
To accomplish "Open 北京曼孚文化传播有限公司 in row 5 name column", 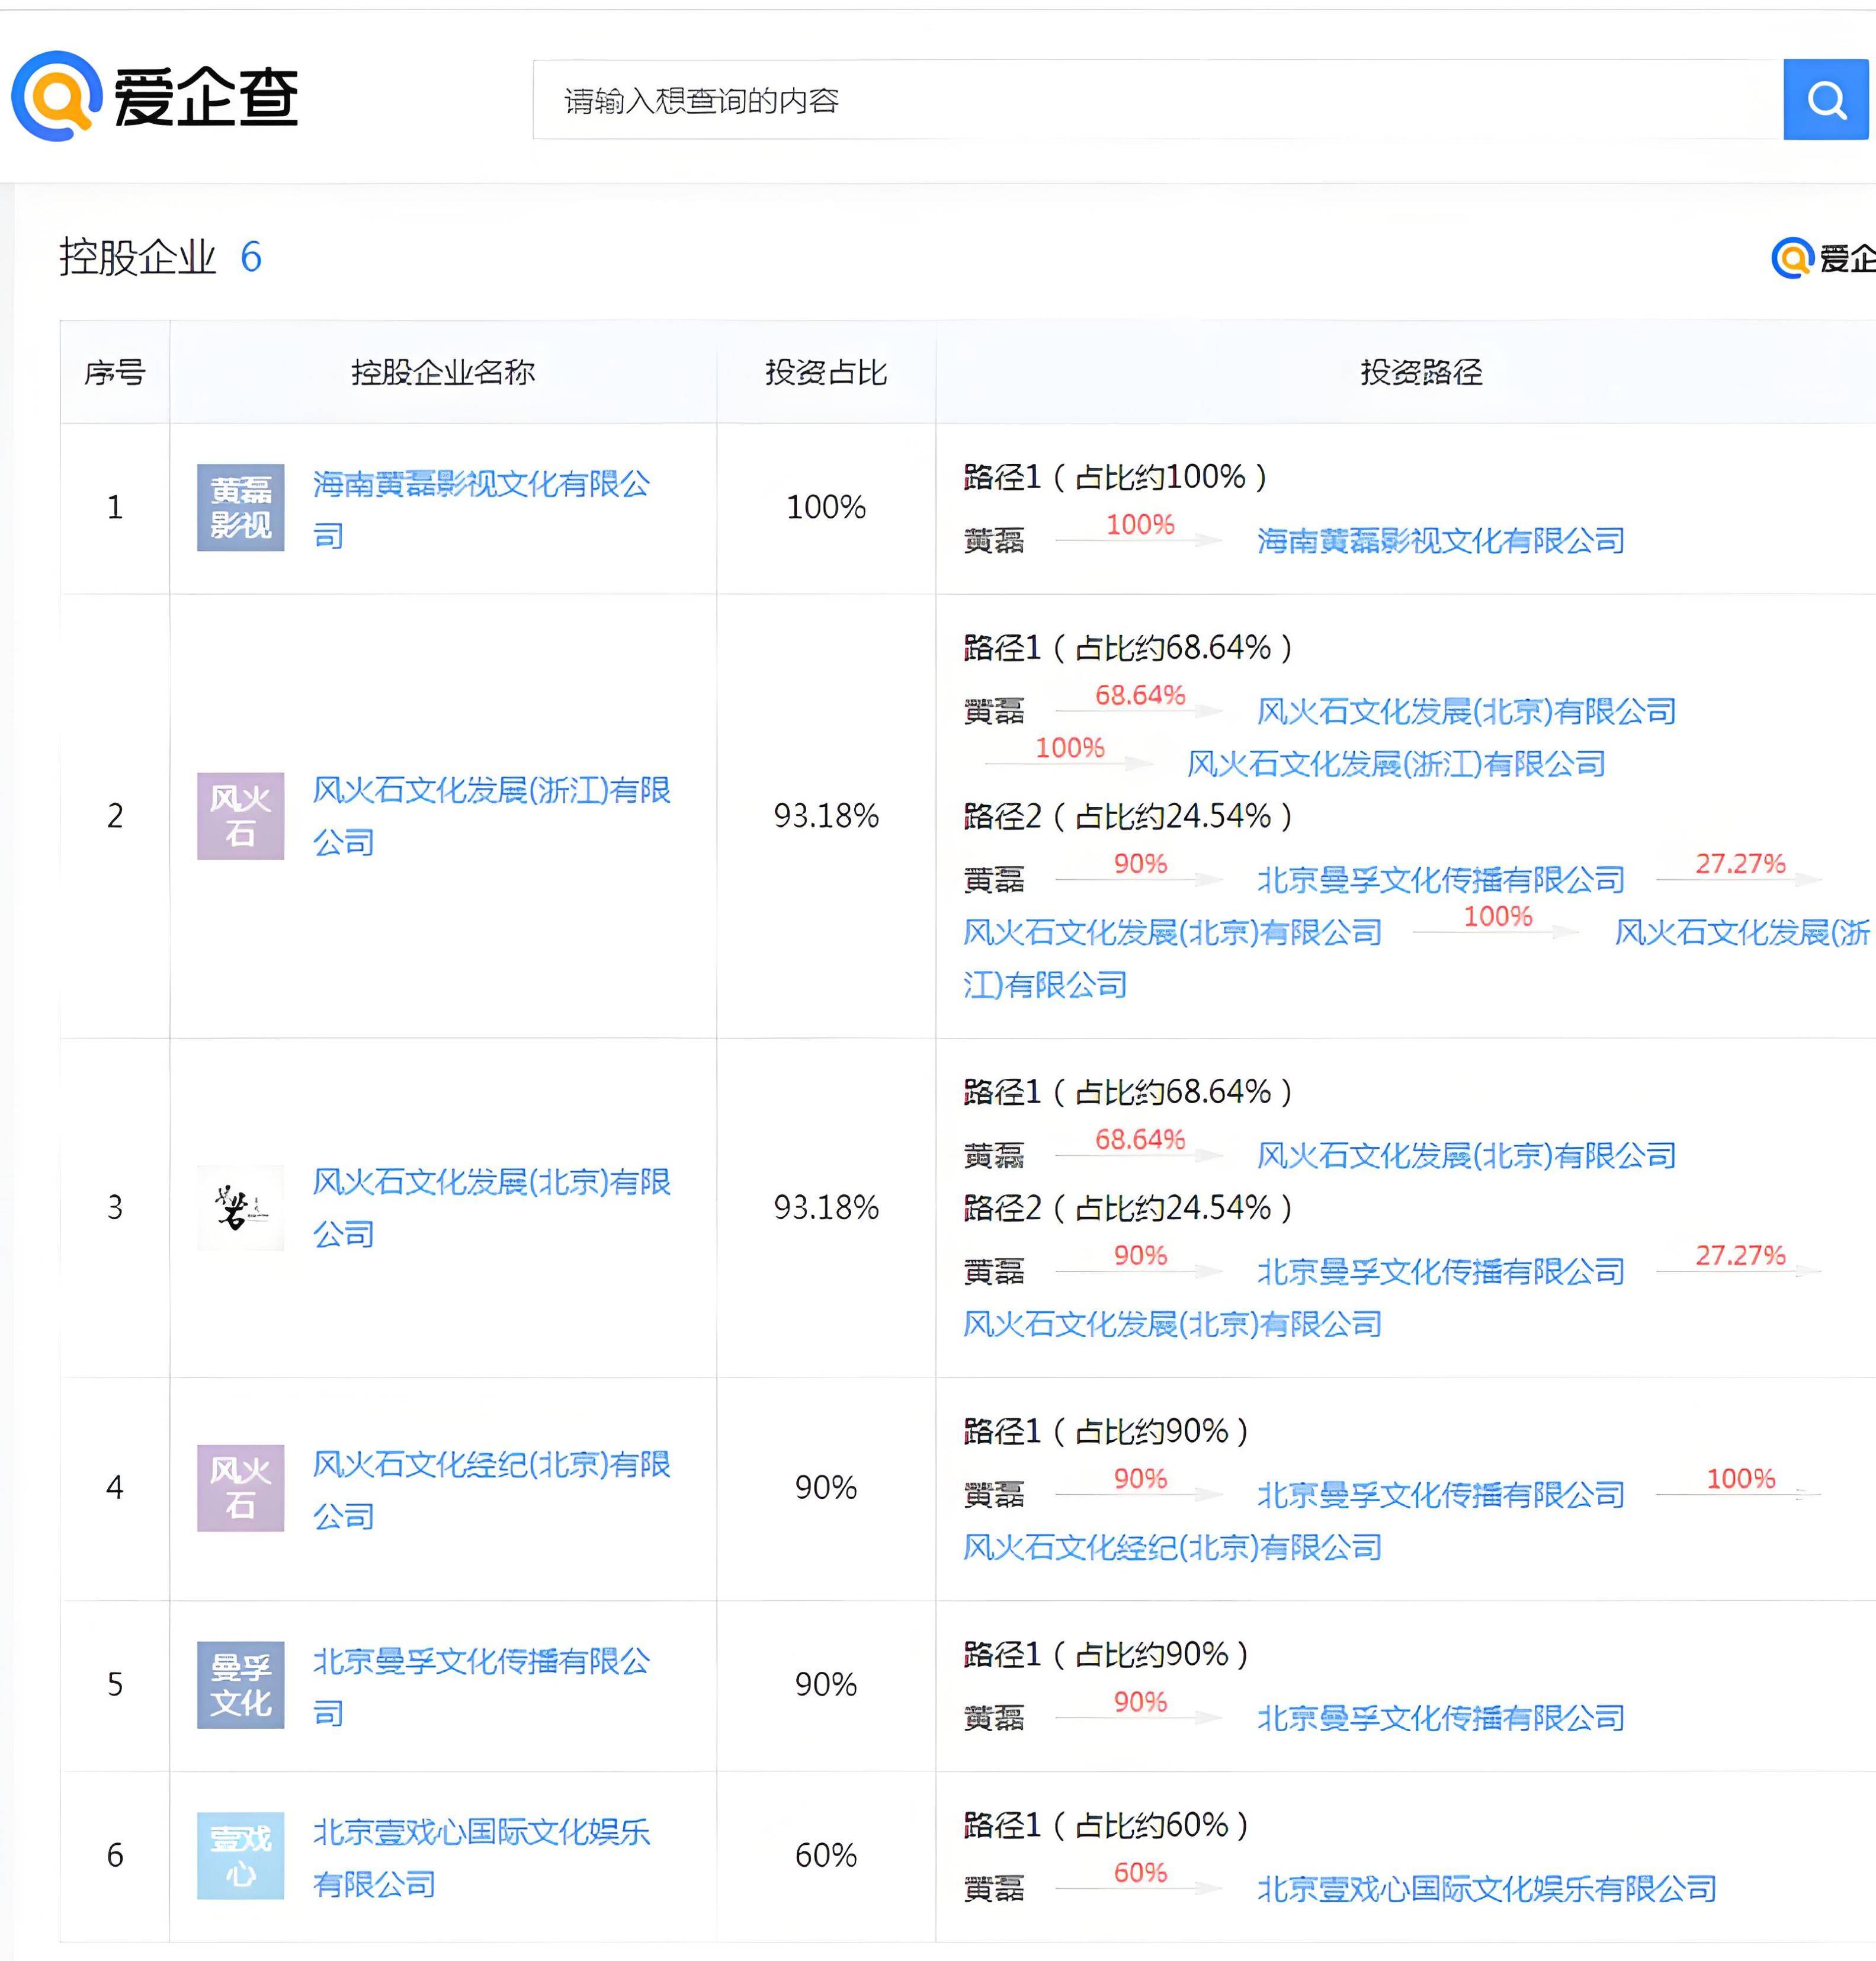I will click(481, 1687).
